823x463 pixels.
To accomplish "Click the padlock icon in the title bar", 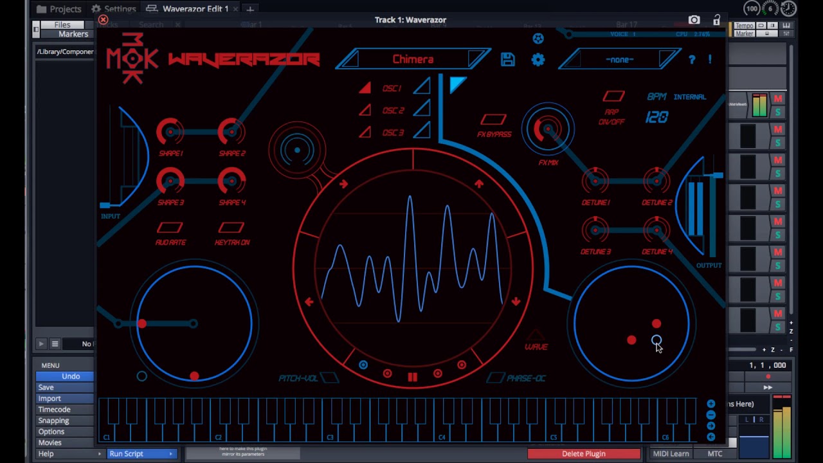I will click(717, 20).
